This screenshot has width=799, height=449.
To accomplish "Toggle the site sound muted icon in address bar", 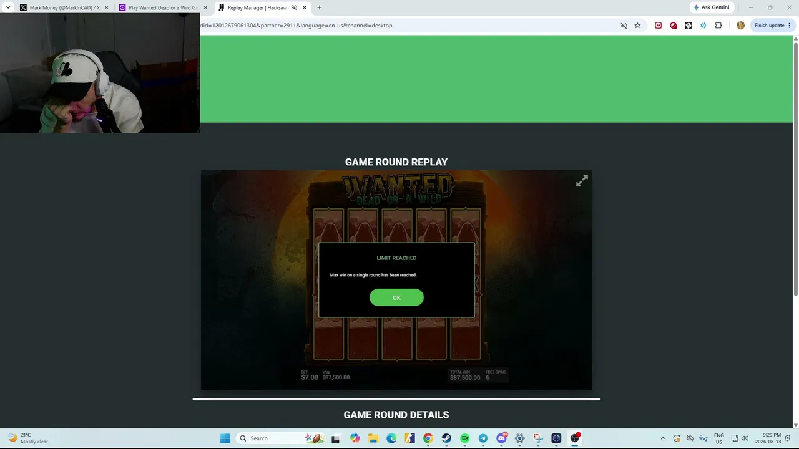I will (624, 26).
